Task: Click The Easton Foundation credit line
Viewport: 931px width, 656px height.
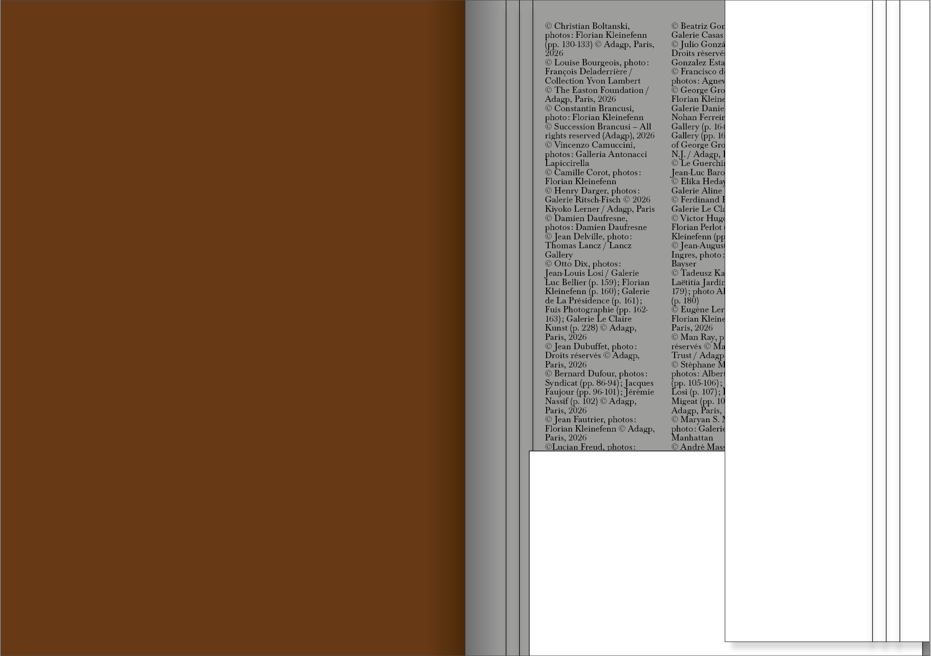Action: coord(597,90)
